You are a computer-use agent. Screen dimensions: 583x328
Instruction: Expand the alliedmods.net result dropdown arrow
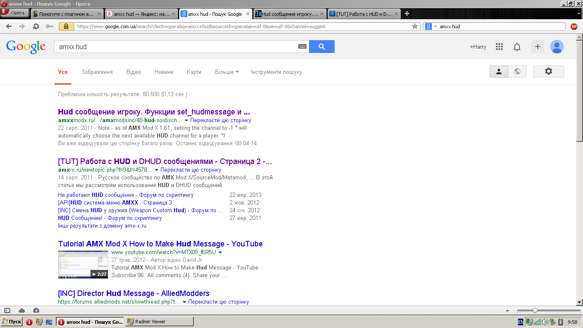point(184,302)
